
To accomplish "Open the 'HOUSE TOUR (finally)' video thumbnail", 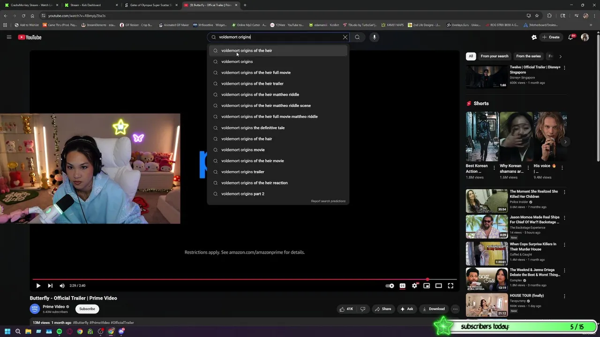I will tap(487, 305).
